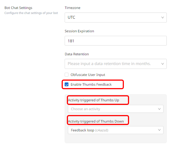This screenshot has width=174, height=147.
Task: Click the Data Retention chevron arrow
Action: [x=162, y=64]
